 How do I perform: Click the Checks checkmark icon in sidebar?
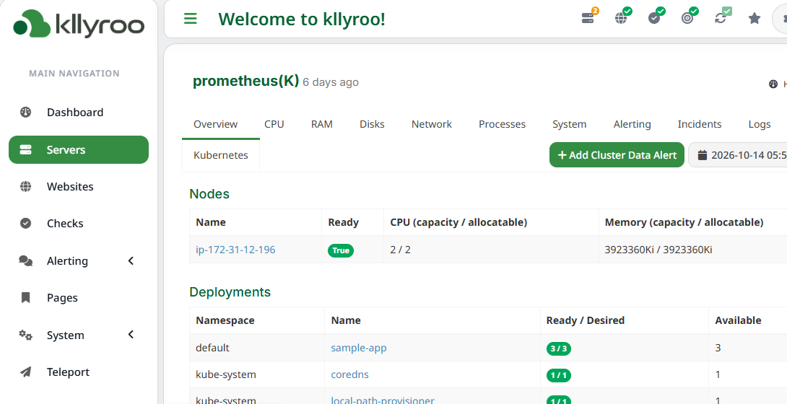(x=25, y=223)
